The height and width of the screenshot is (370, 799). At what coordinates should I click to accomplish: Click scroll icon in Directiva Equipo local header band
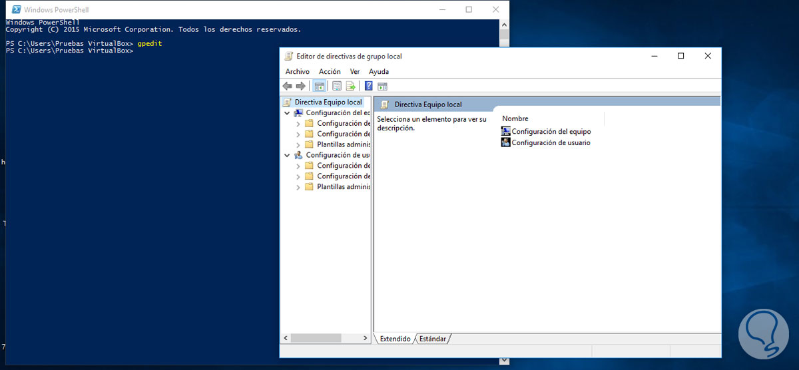[x=385, y=104]
